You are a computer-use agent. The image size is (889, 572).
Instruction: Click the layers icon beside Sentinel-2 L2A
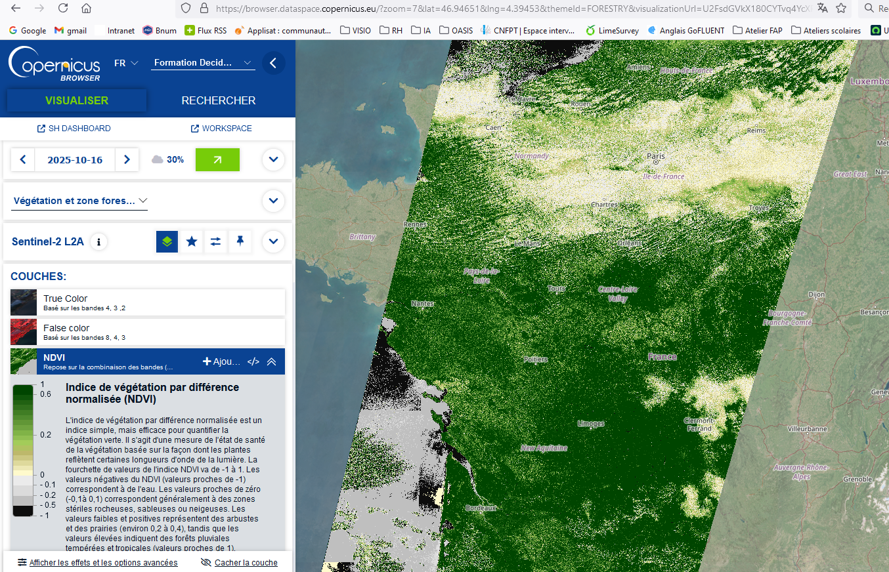click(167, 241)
